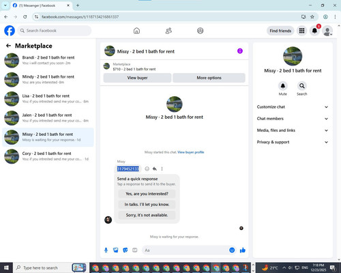Image resolution: width=341 pixels, height=273 pixels.
Task: Mute the Missy conversation
Action: (x=283, y=86)
